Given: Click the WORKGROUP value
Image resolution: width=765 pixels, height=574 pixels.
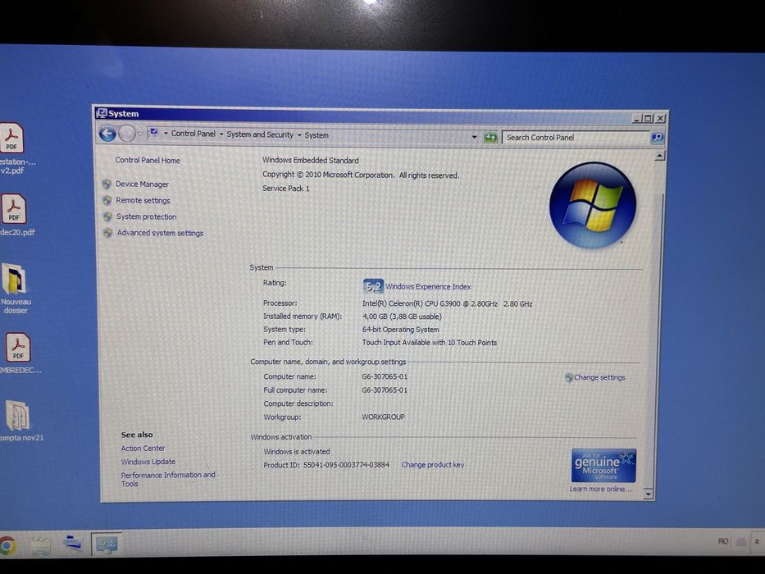Looking at the screenshot, I should coord(383,417).
